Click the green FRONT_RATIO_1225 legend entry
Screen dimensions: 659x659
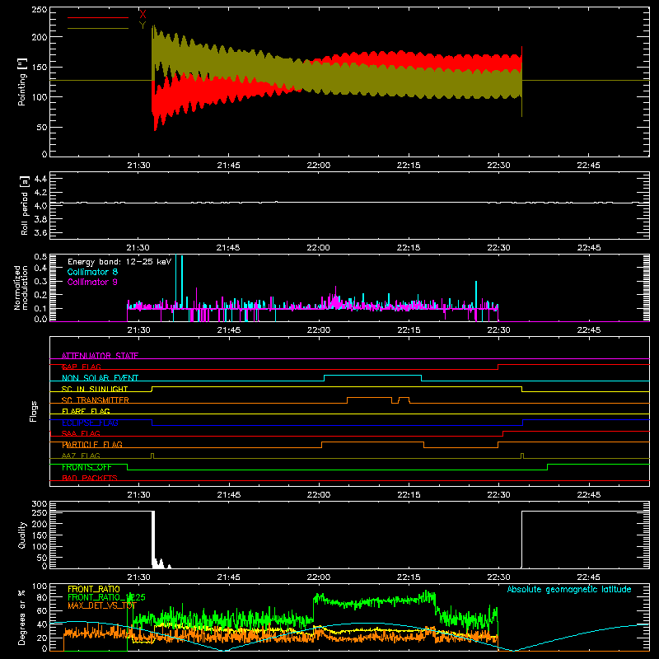(x=106, y=597)
